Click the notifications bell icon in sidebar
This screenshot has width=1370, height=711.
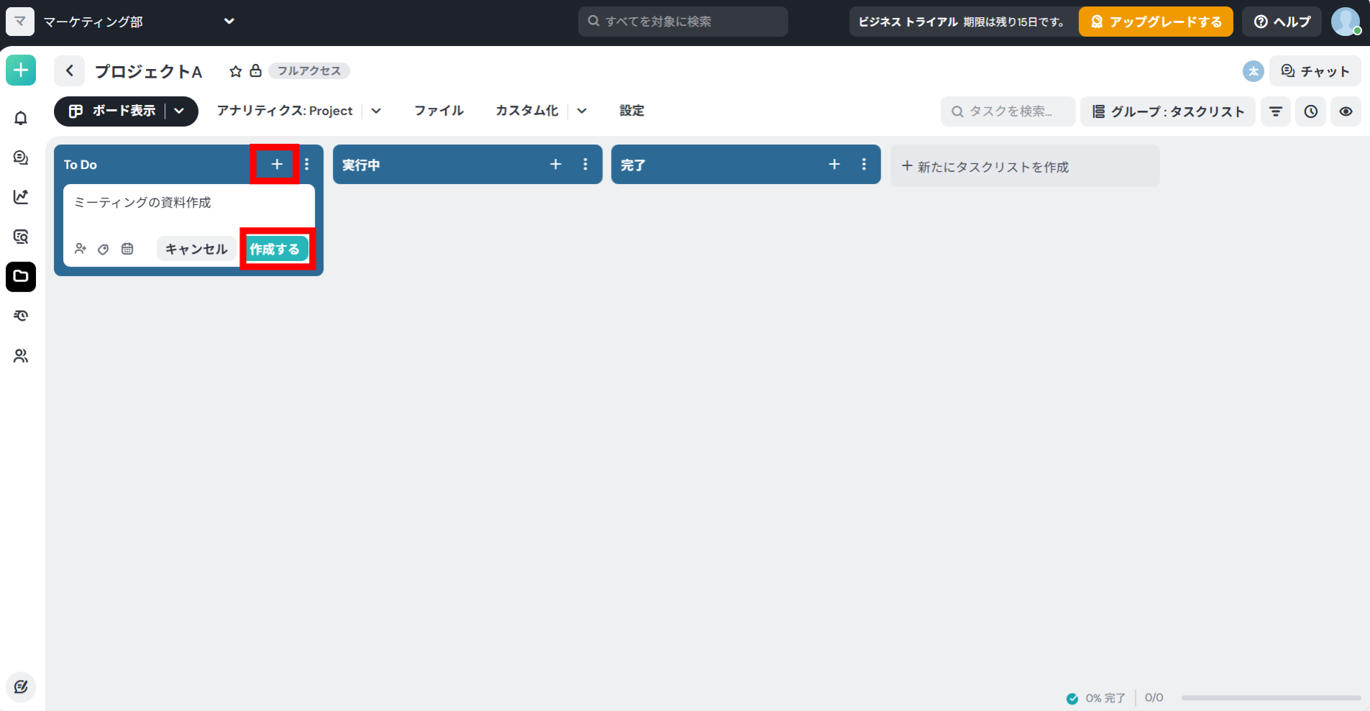coord(21,118)
